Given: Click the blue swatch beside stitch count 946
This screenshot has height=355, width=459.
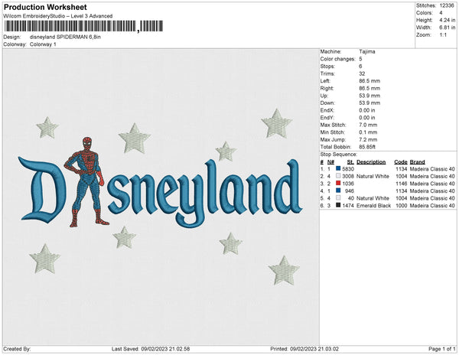Looking at the screenshot, I should [x=338, y=191].
